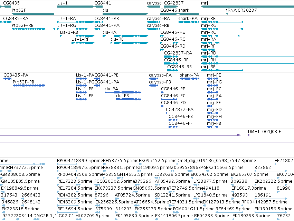Select transcript CG8446-RF

(x=171, y=63)
